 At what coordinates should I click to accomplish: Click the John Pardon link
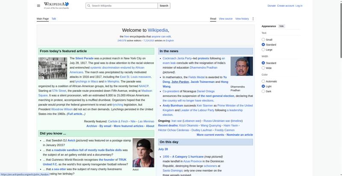coord(180,82)
